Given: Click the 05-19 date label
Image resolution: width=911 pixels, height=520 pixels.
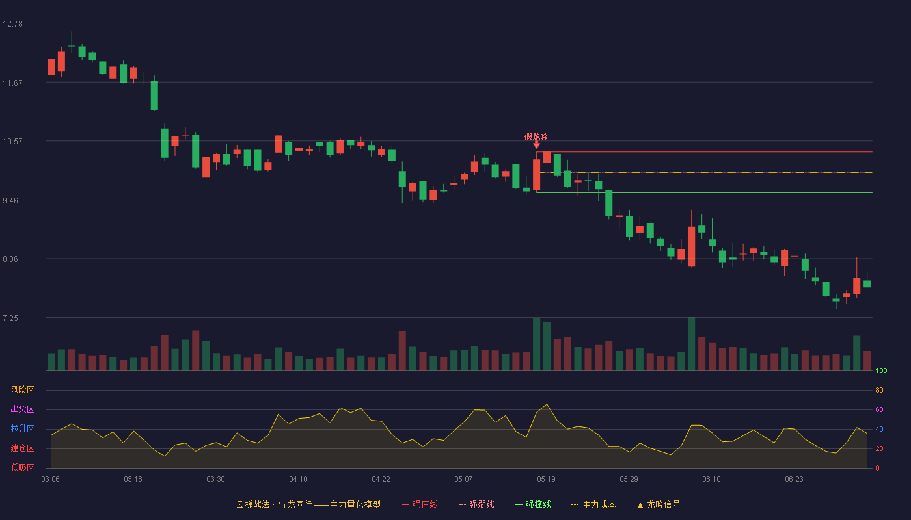Looking at the screenshot, I should point(546,479).
